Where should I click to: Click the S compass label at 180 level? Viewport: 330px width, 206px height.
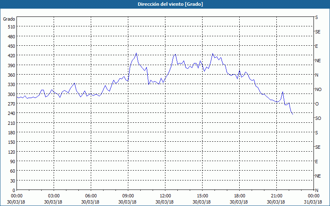point(316,133)
